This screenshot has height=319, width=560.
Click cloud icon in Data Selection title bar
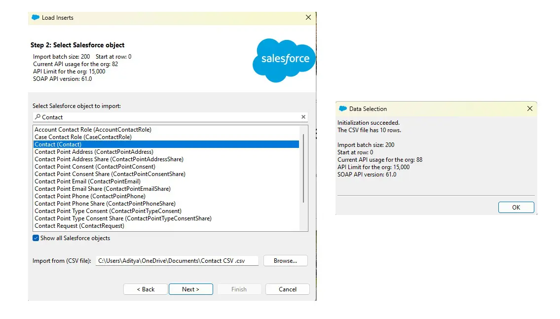[x=343, y=108]
